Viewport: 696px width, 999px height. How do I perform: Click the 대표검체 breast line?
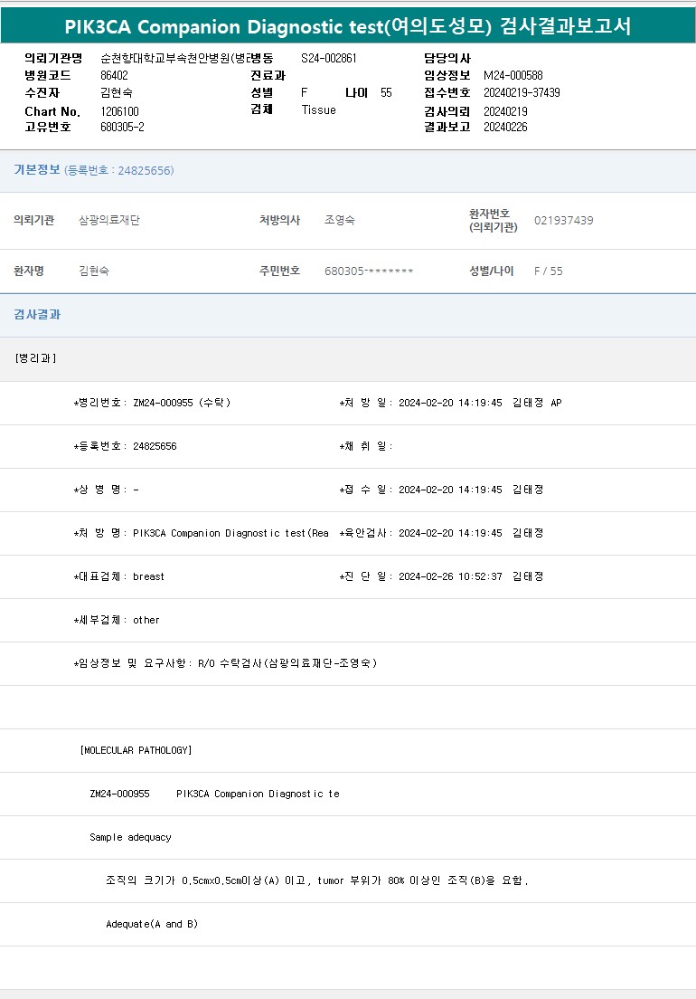click(119, 576)
